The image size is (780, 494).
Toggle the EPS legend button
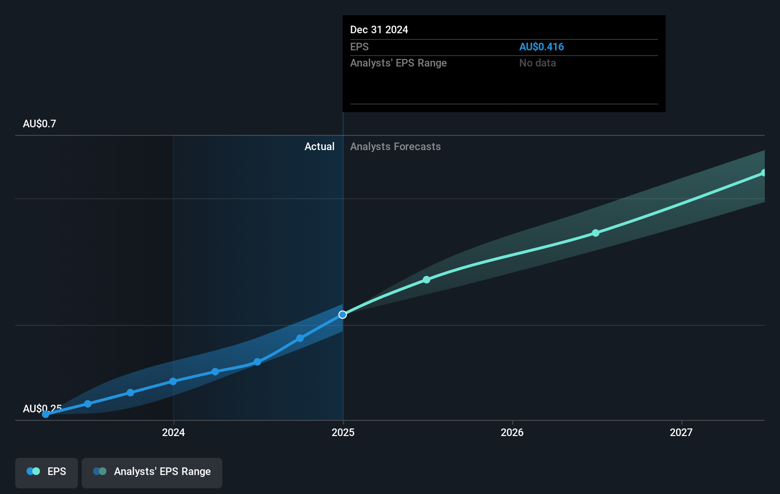tap(47, 473)
